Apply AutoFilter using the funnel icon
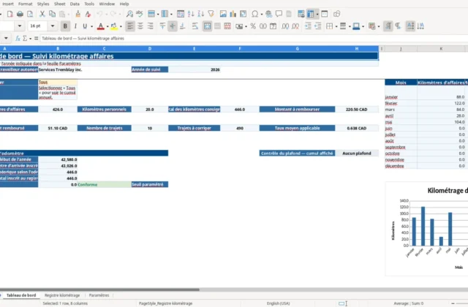The width and height of the screenshot is (468, 307). click(211, 14)
